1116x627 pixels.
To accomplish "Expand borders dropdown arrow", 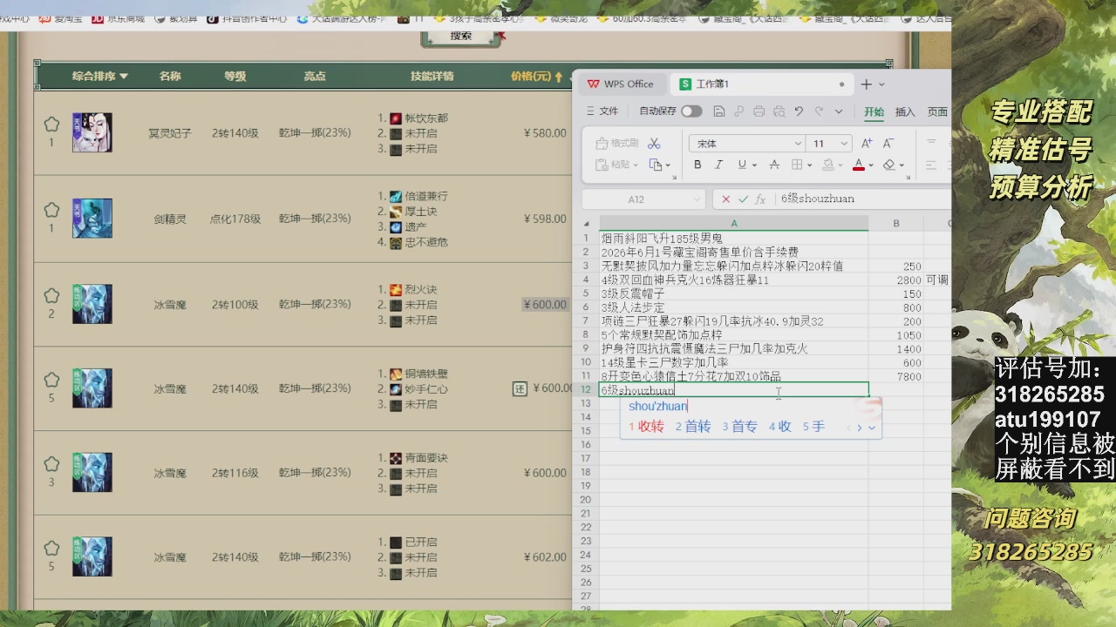I will (x=810, y=165).
